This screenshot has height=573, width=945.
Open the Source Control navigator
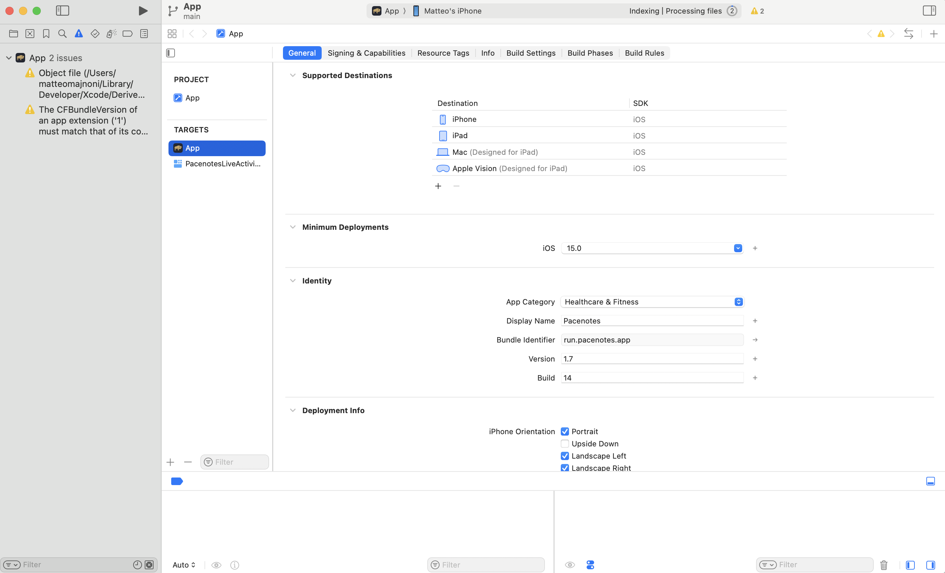tap(30, 34)
